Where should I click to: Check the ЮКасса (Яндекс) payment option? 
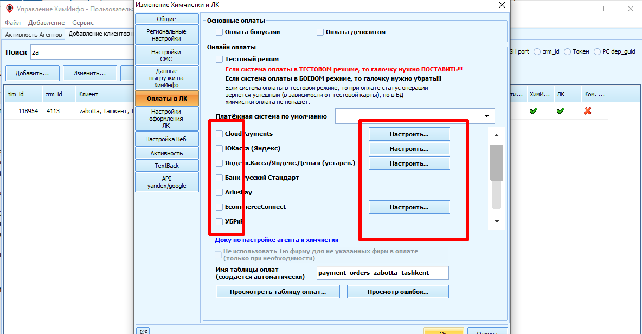tap(220, 148)
